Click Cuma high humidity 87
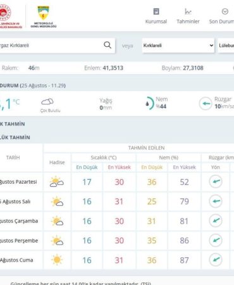The height and width of the screenshot is (285, 234). 184,260
